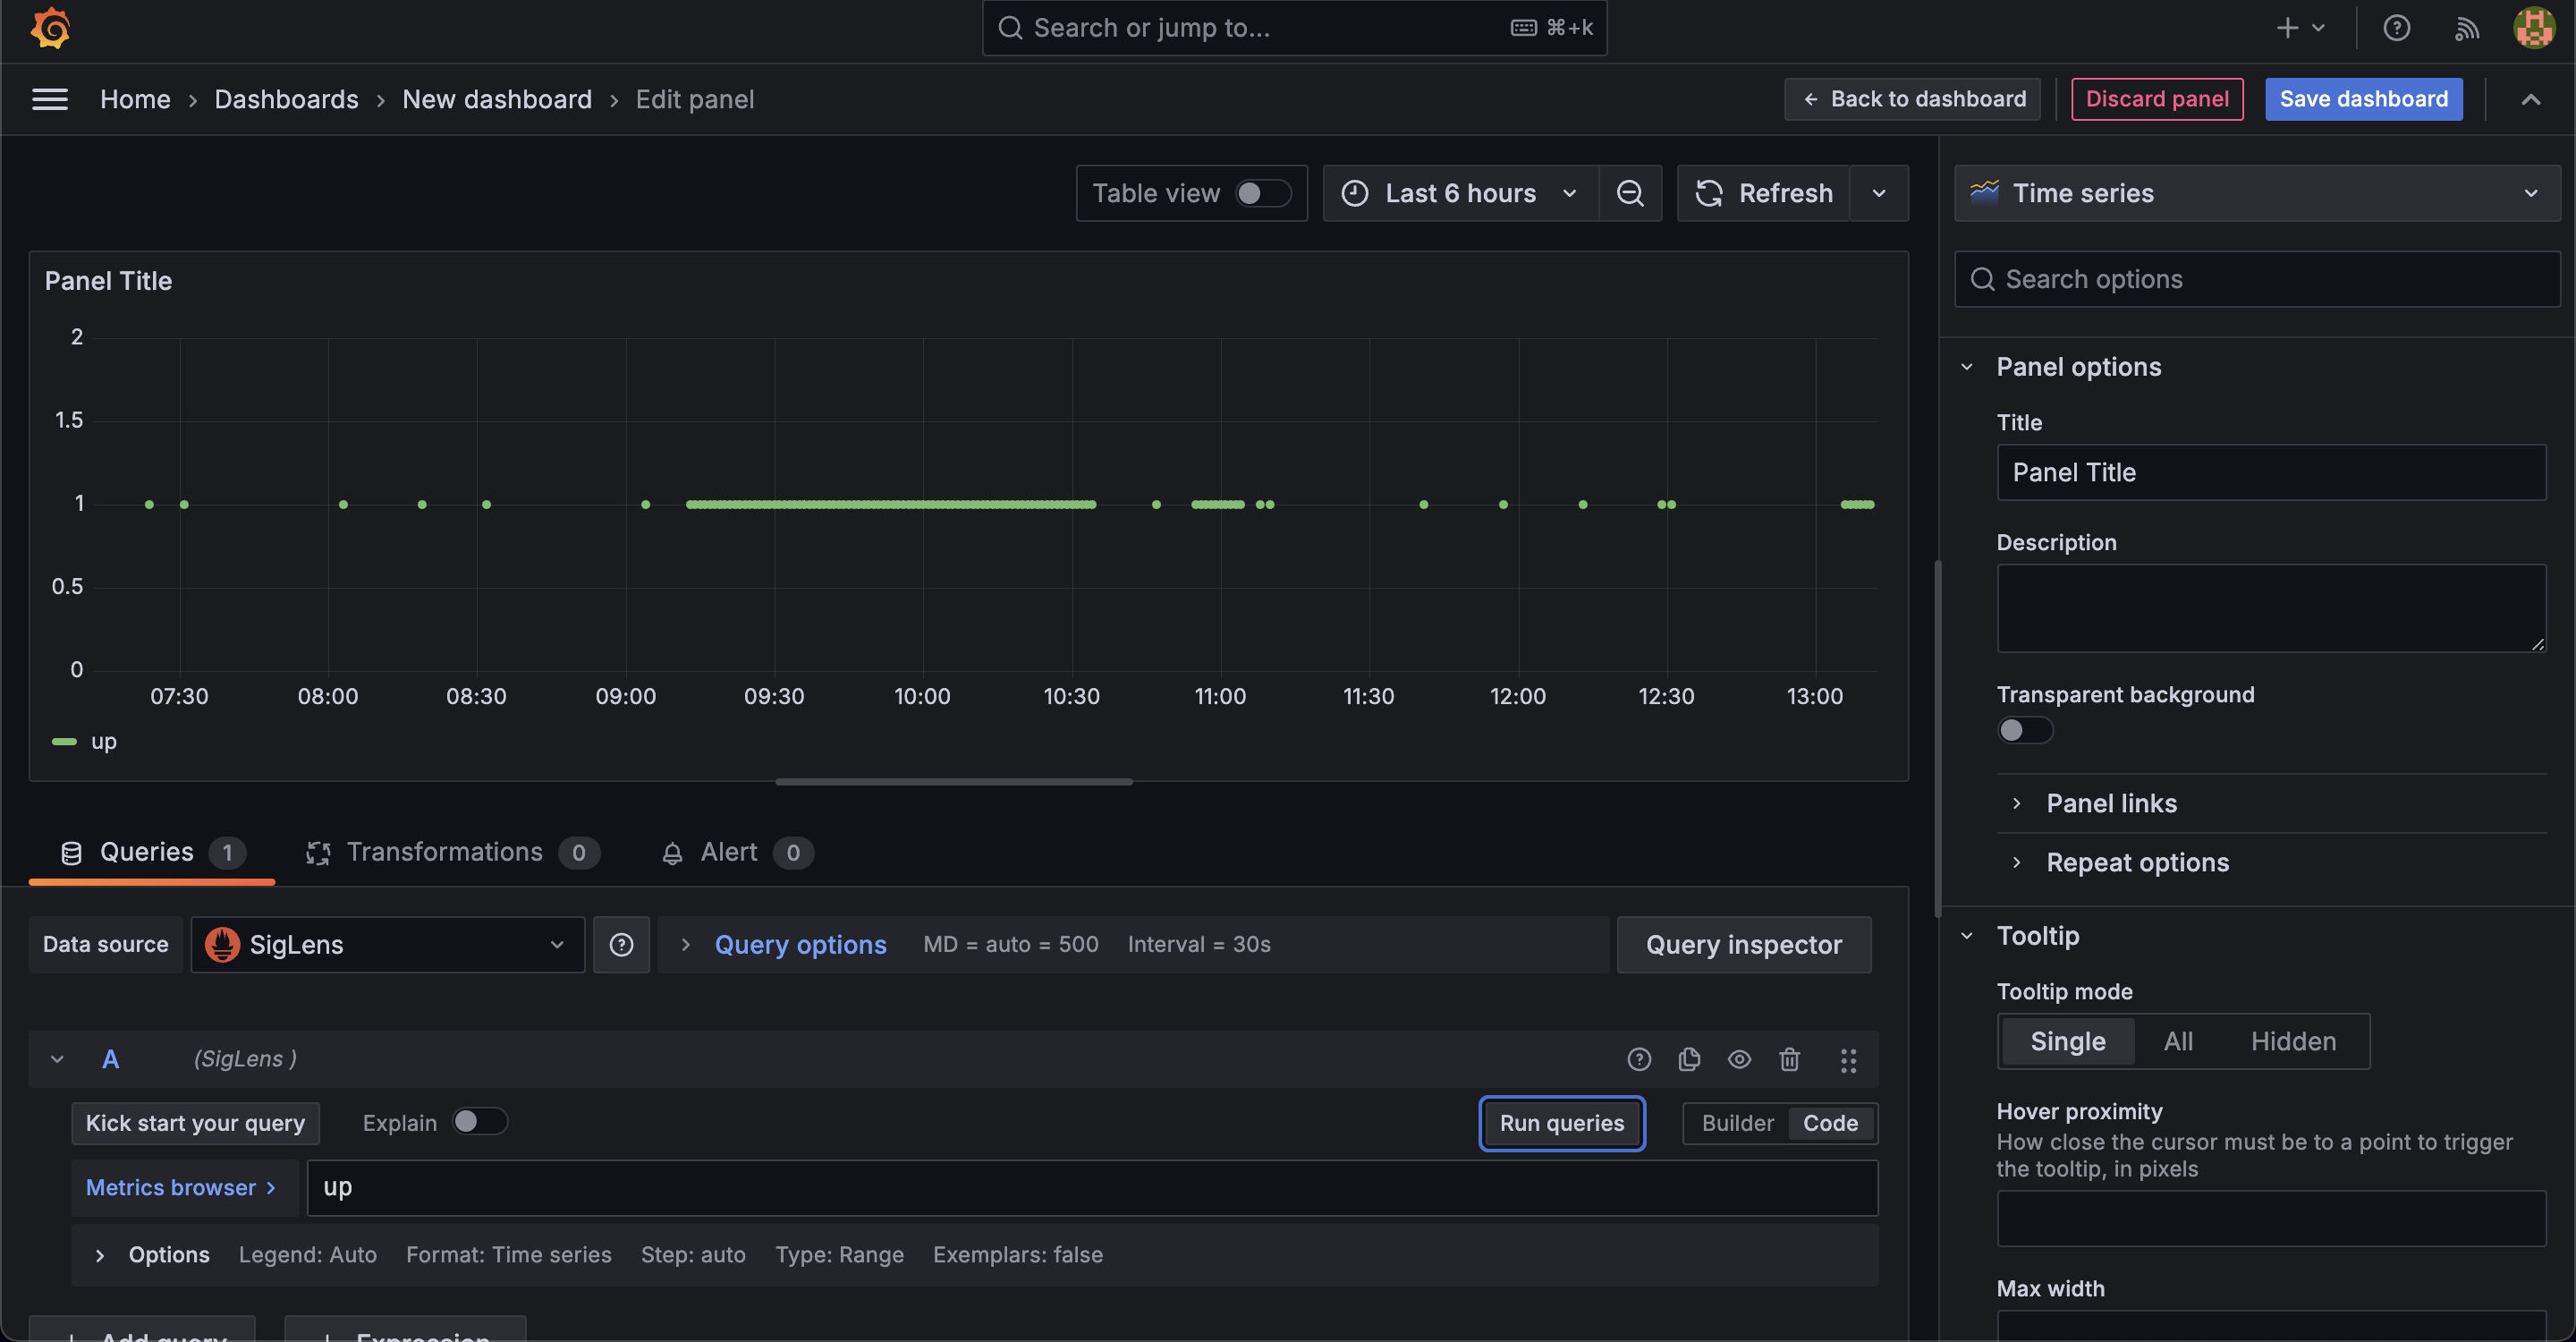Viewport: 2576px width, 1342px height.
Task: Click query A help icon
Action: click(1638, 1059)
